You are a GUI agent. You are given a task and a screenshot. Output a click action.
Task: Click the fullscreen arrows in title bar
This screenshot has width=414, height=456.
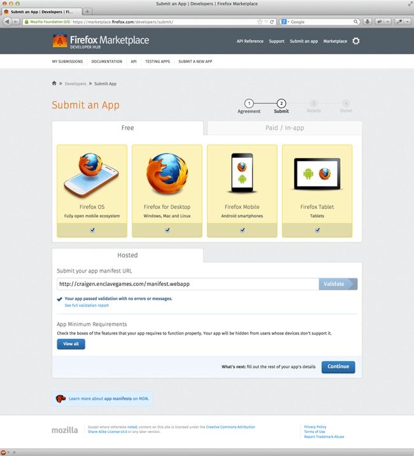point(411,3)
